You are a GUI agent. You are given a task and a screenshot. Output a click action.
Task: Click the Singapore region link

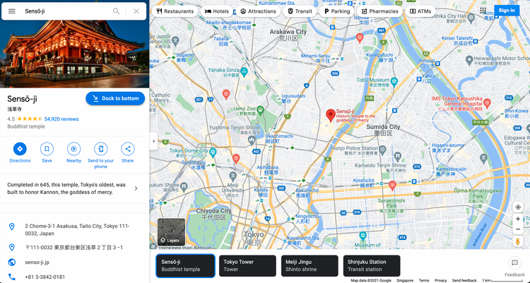pyautogui.click(x=405, y=280)
